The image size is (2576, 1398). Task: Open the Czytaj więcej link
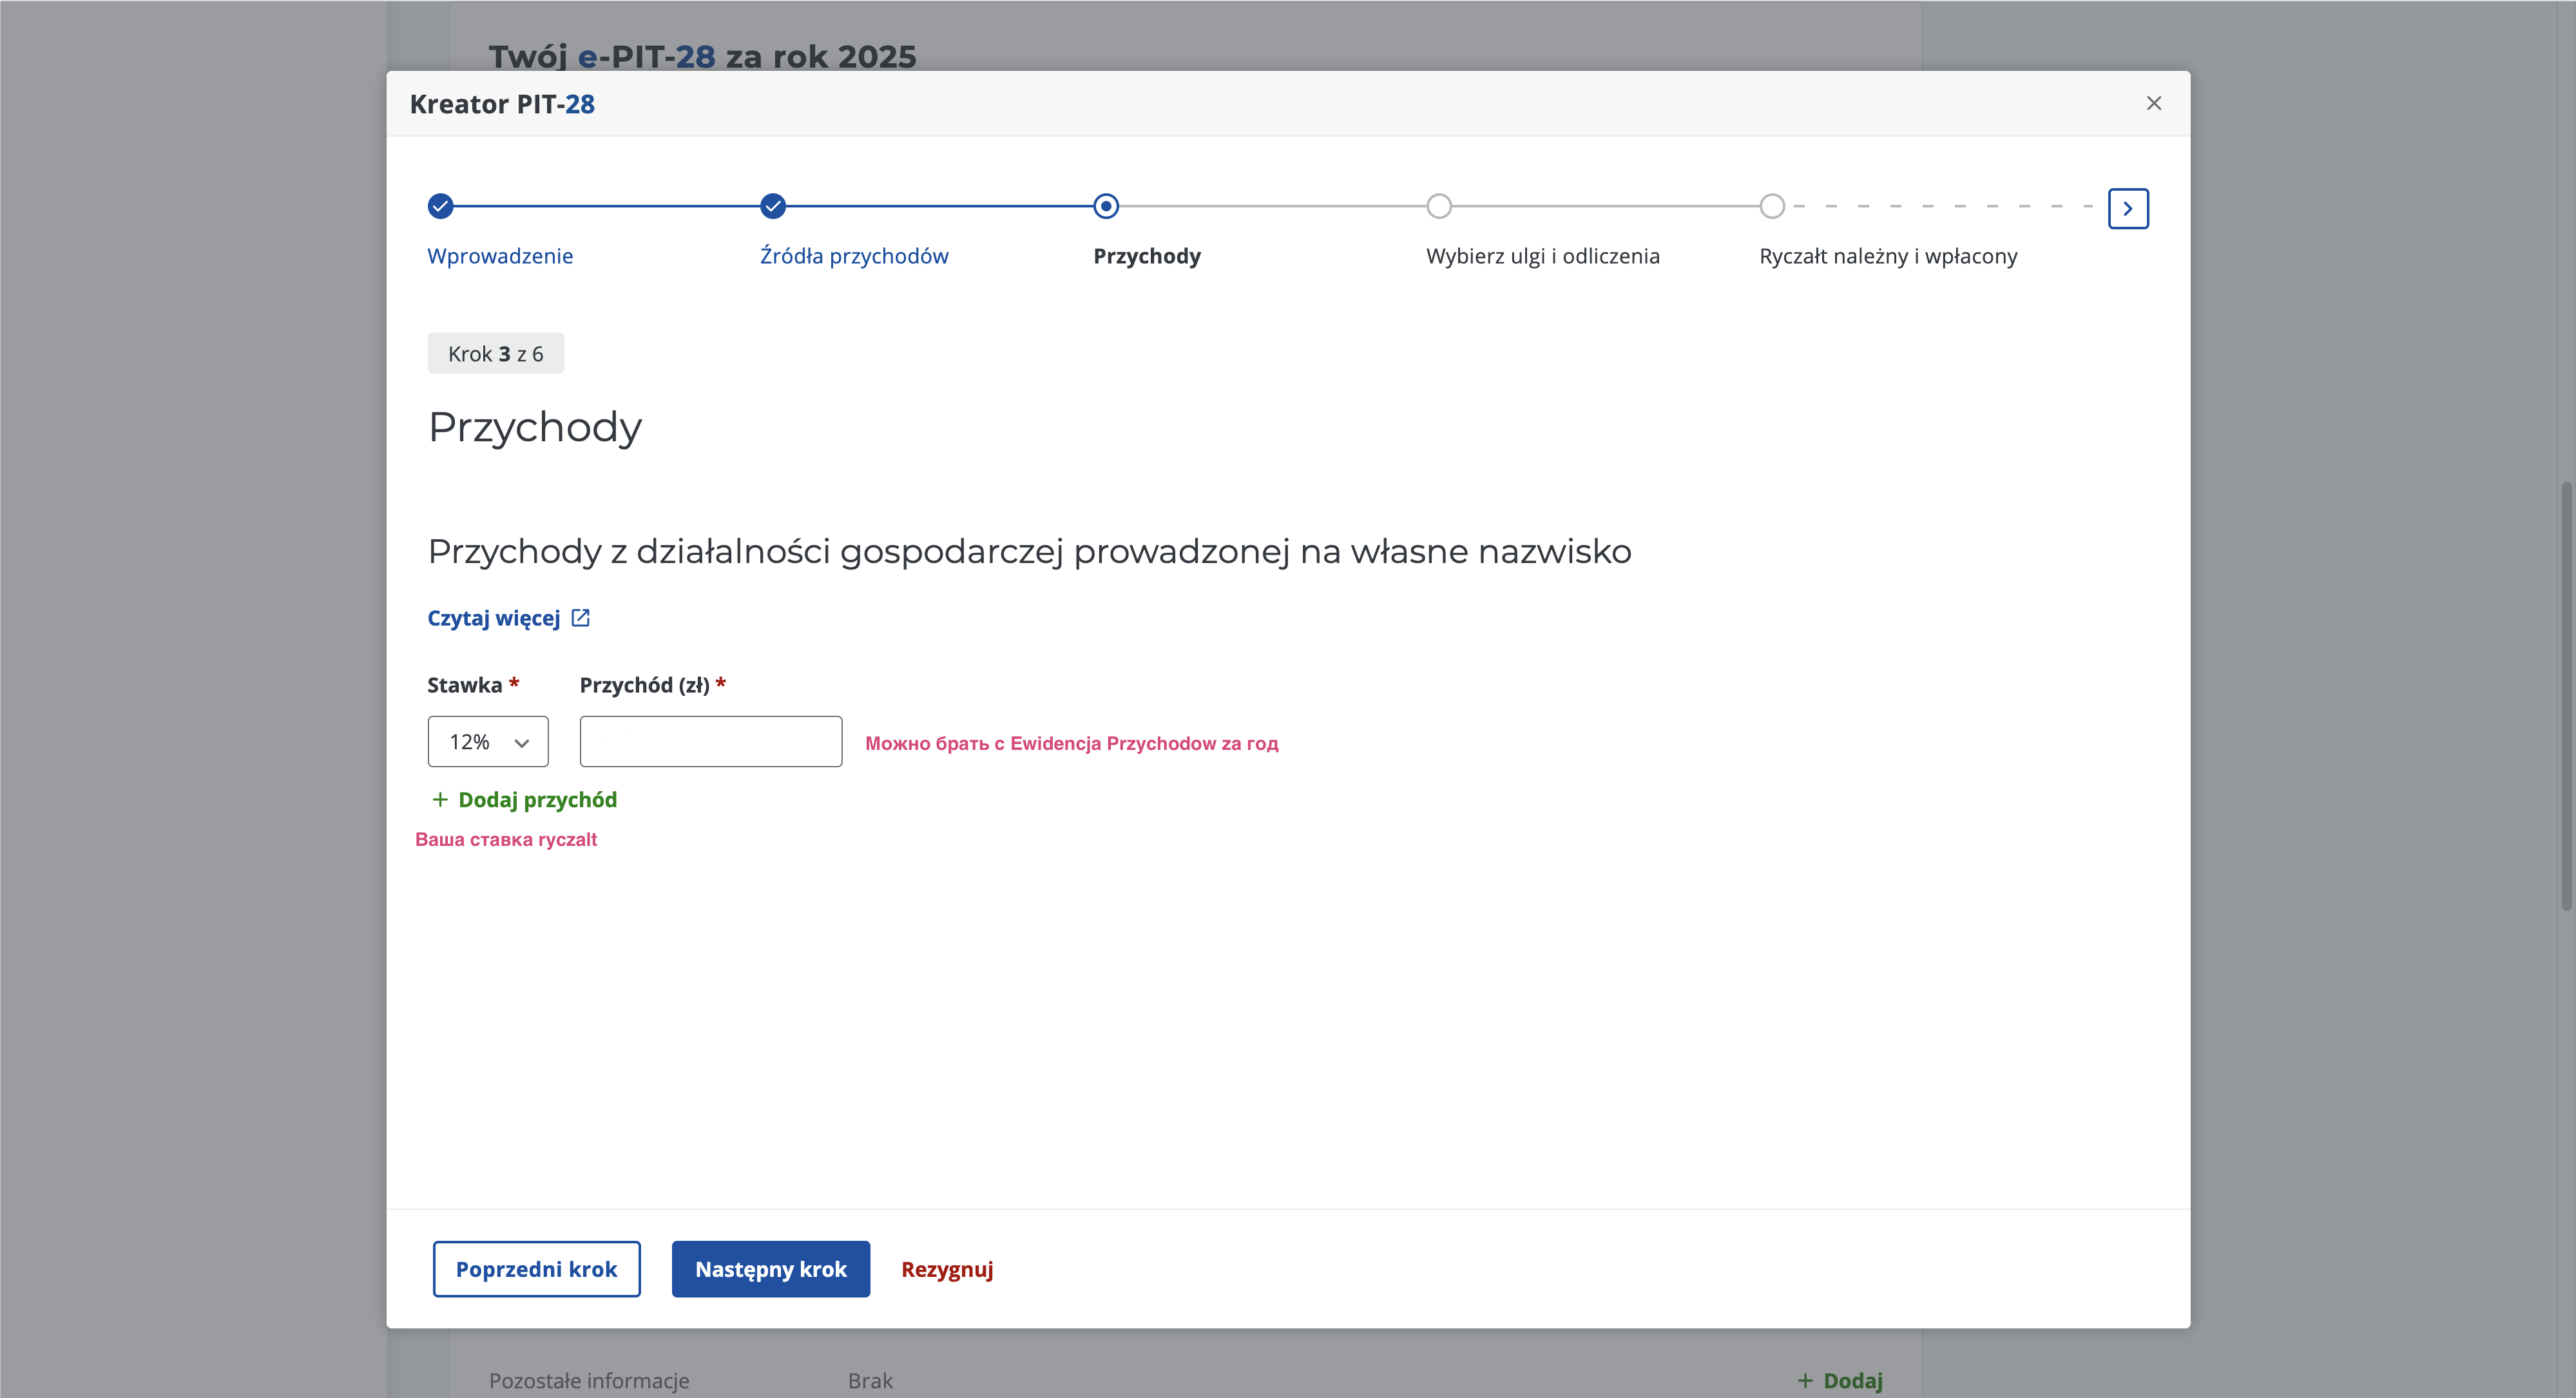[494, 618]
